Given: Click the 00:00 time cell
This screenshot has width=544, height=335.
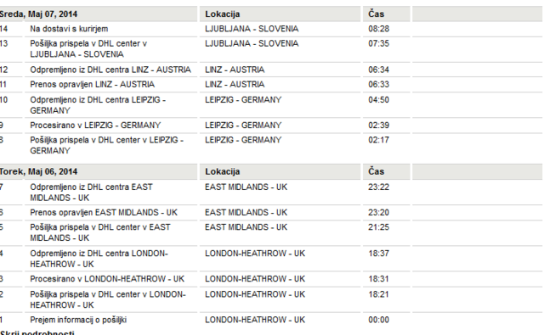Looking at the screenshot, I should [x=378, y=320].
